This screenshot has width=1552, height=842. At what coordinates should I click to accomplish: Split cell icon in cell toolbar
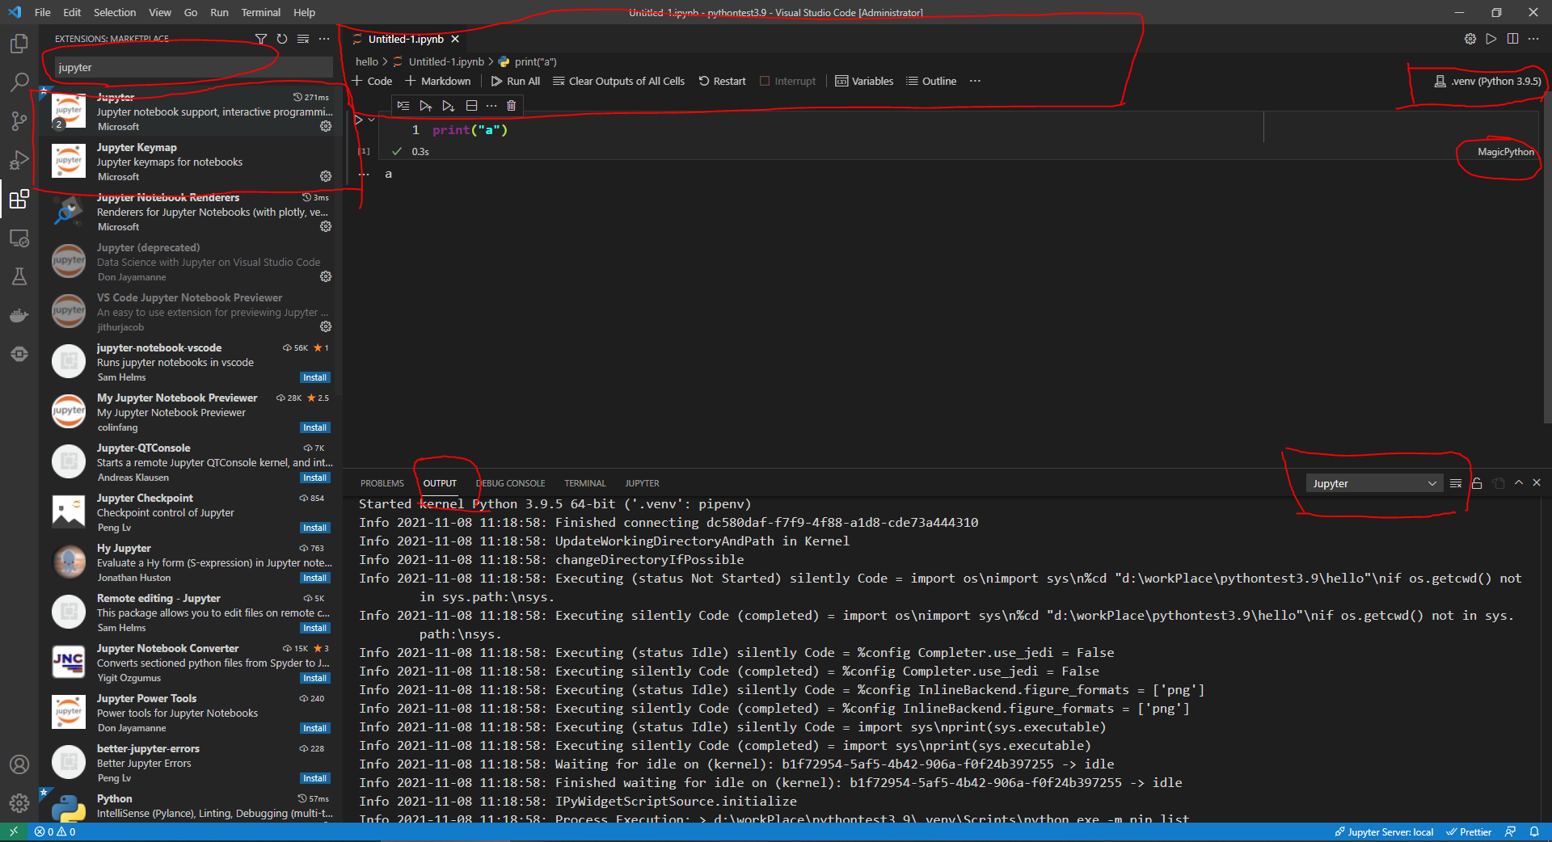(471, 106)
